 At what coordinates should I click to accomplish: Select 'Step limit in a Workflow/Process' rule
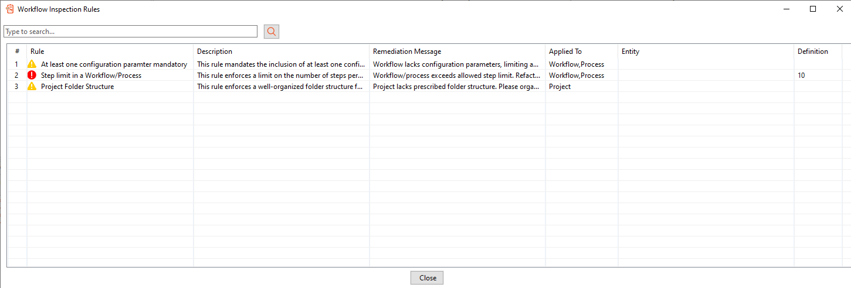(91, 76)
